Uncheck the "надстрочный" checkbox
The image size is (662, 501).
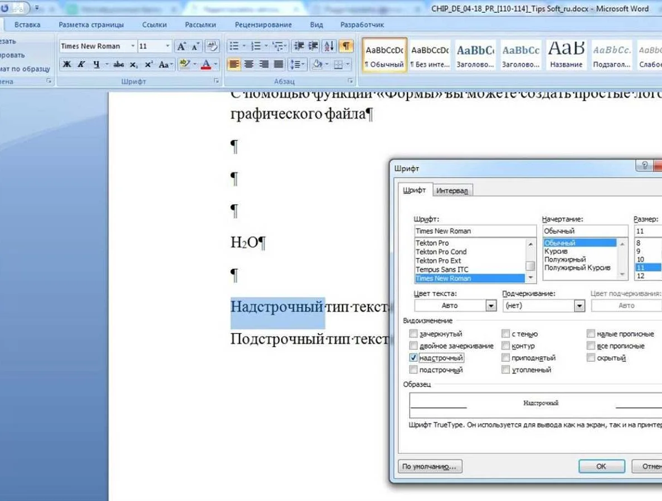[x=413, y=358]
